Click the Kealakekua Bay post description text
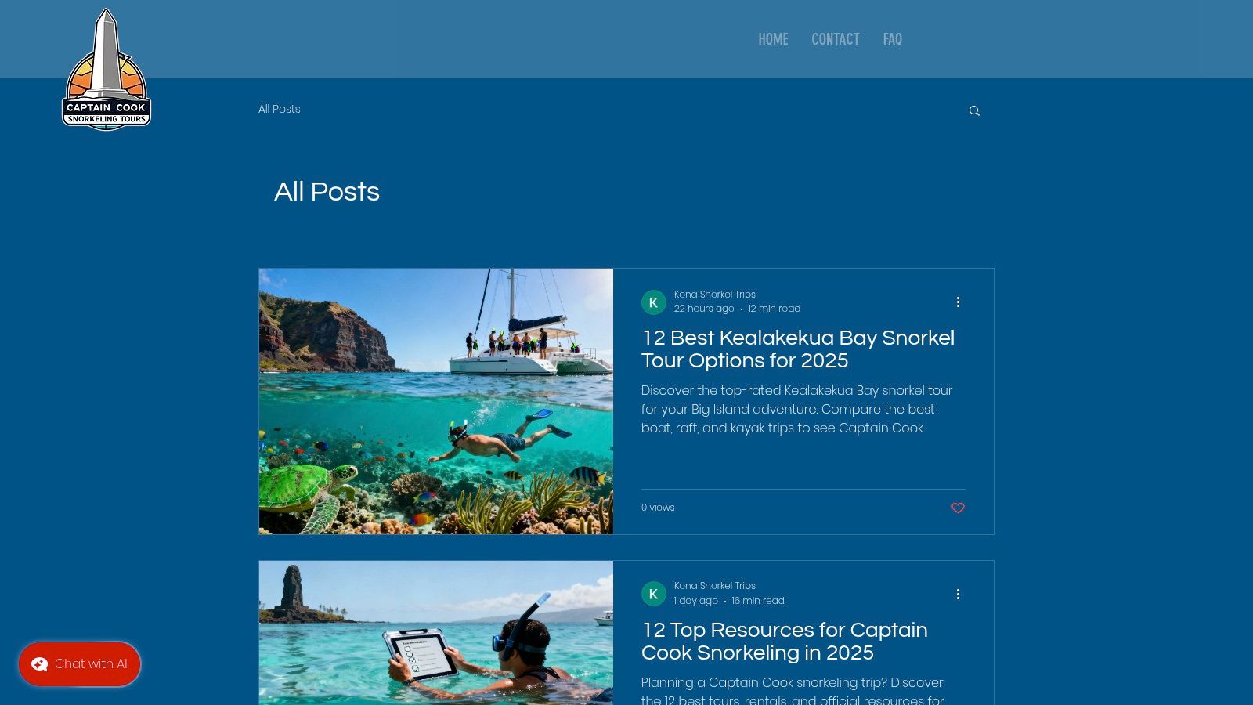This screenshot has height=705, width=1253. click(x=797, y=409)
